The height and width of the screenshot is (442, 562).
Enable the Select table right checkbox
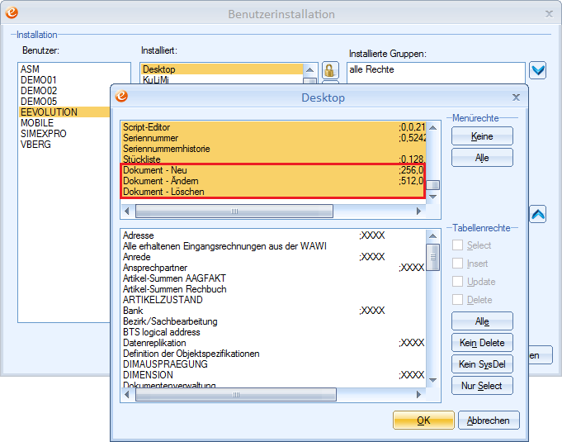(457, 245)
